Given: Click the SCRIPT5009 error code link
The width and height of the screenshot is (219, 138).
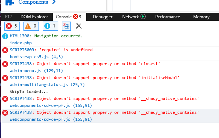Looking at the screenshot, I should click(x=22, y=50).
